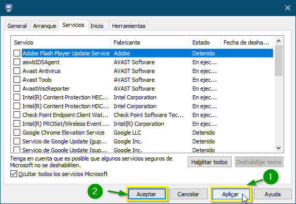Tick Google Chrome Elevation Service checkbox
The image size is (296, 204).
[x=17, y=133]
